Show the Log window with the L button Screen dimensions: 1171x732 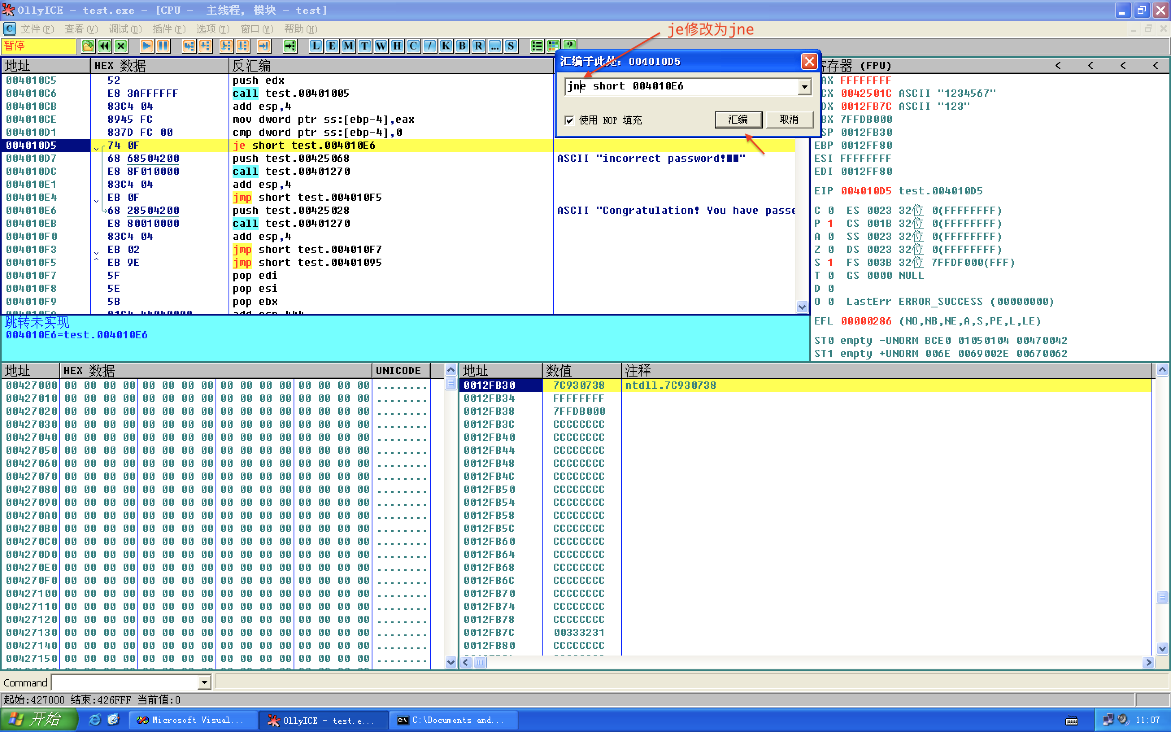tap(316, 46)
